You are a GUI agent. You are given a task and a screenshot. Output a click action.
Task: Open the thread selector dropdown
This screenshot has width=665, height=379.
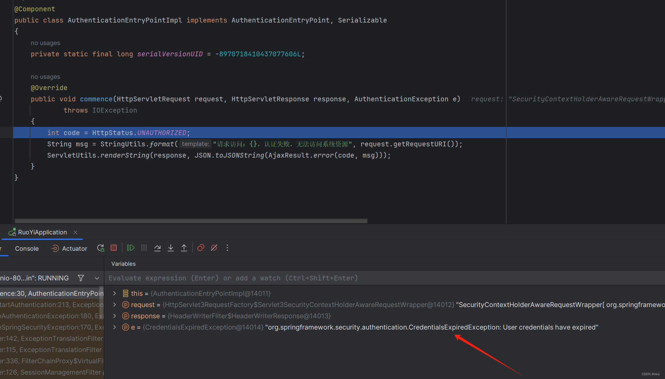(x=97, y=278)
